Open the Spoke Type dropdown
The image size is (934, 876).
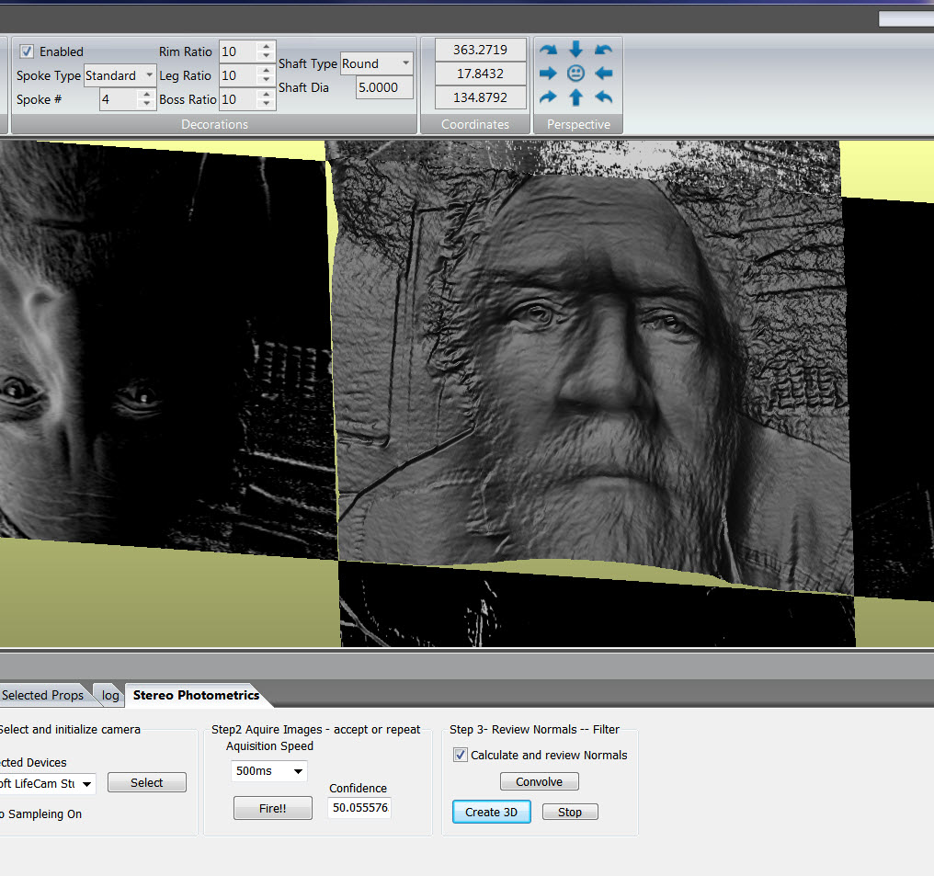tap(120, 75)
